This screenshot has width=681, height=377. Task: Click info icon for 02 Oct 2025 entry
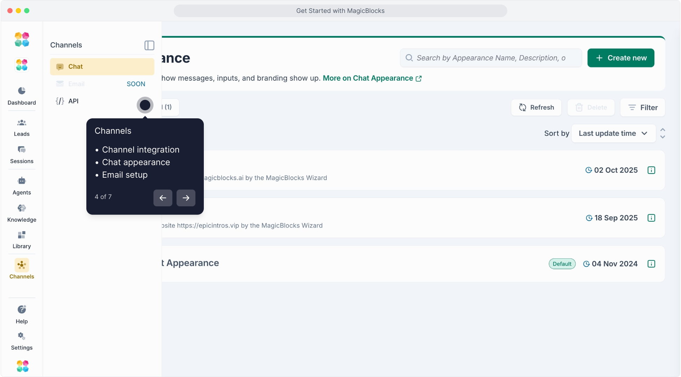(651, 170)
